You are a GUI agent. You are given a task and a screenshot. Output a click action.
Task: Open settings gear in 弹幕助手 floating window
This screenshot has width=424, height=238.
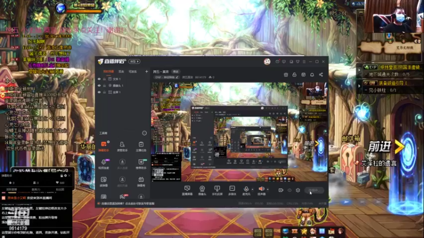pyautogui.click(x=65, y=176)
